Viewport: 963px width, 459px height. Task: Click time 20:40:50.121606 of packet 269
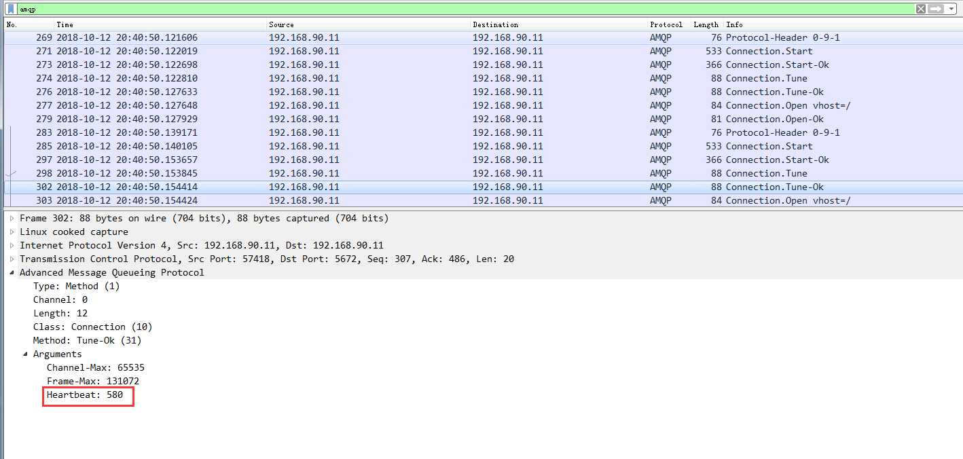(x=127, y=37)
